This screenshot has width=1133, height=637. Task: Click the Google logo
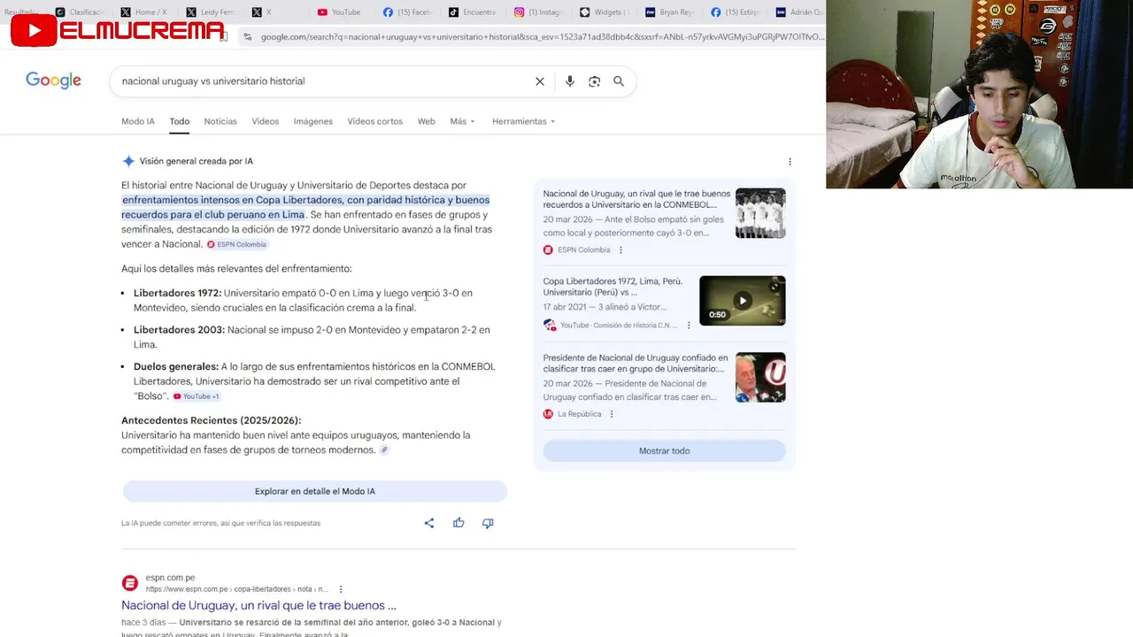[x=53, y=81]
